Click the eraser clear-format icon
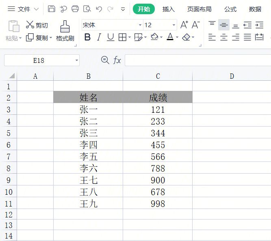This screenshot has height=241, width=271. click(186, 37)
